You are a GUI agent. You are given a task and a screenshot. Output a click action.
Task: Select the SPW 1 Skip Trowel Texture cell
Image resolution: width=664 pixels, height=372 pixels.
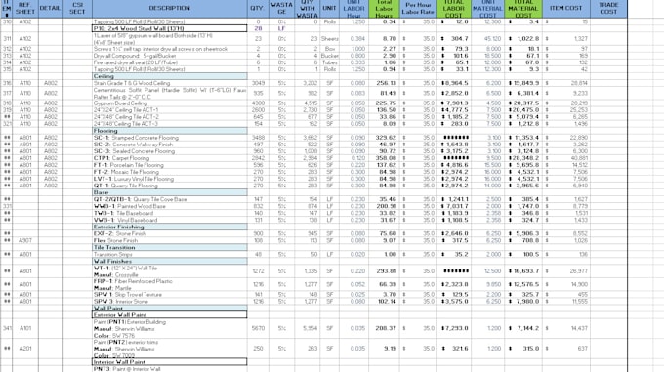point(169,295)
